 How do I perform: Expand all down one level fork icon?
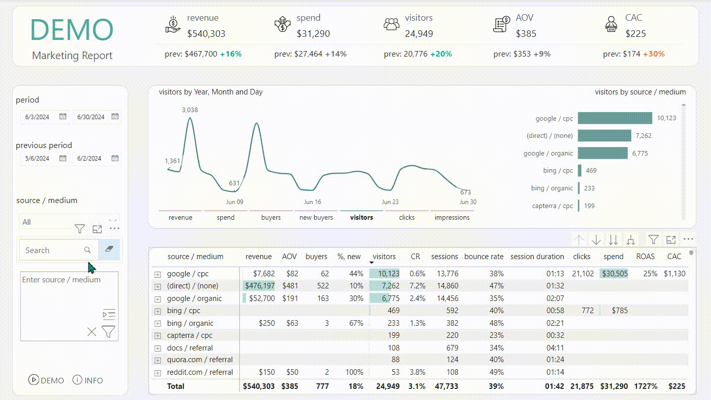[631, 240]
